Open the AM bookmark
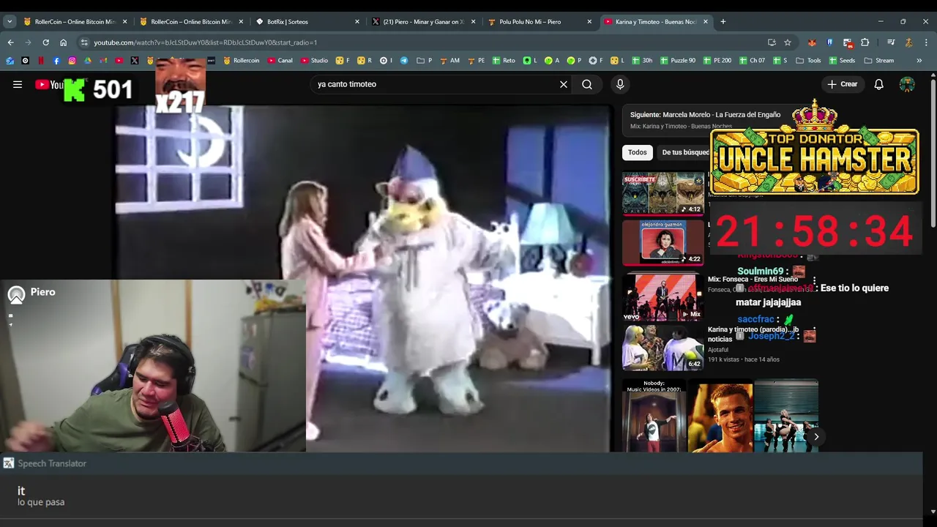The width and height of the screenshot is (937, 527). click(x=449, y=61)
